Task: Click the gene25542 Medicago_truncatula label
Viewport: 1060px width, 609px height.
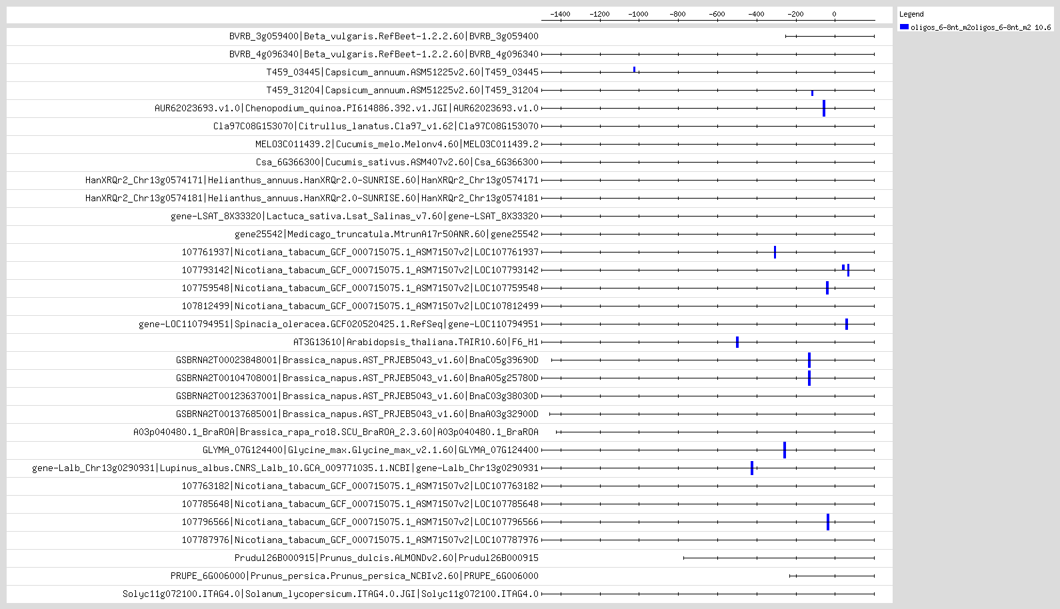Action: pyautogui.click(x=387, y=234)
